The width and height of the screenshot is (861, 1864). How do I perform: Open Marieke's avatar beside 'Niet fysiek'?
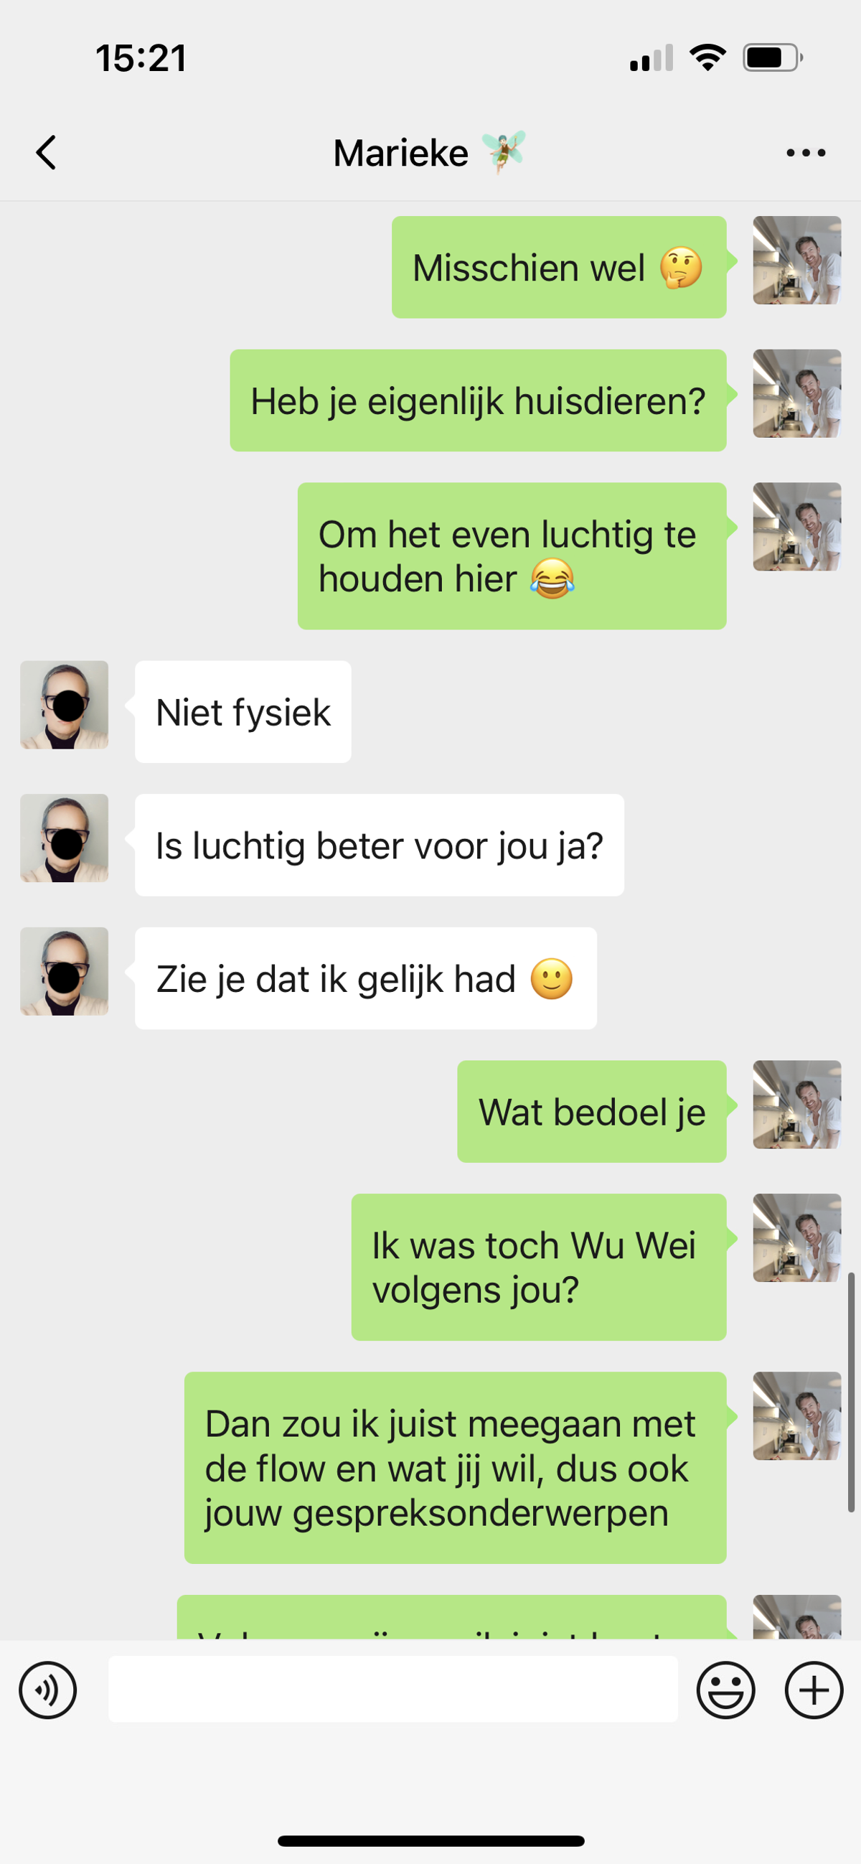tap(65, 704)
